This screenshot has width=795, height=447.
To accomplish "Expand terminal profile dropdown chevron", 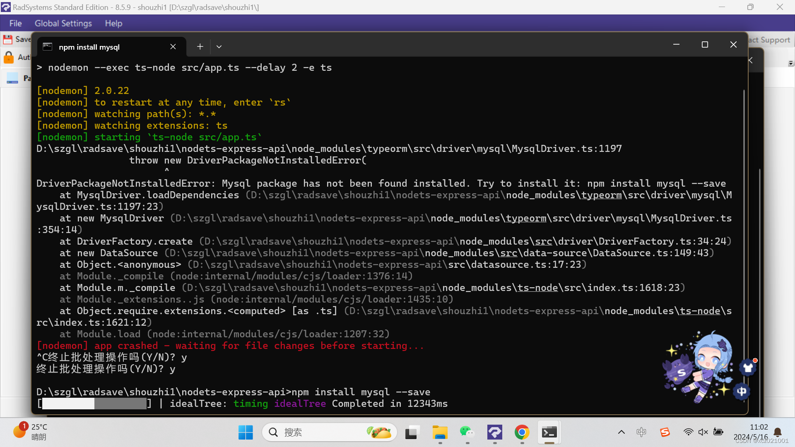I will (219, 47).
